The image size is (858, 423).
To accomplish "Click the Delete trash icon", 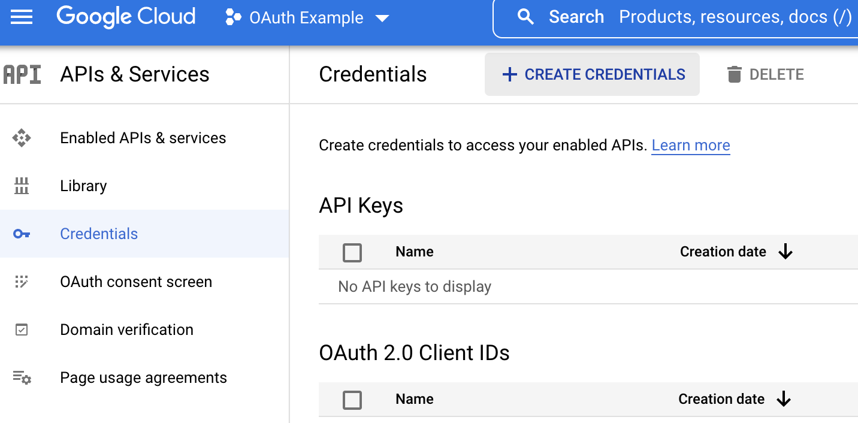I will coord(735,74).
